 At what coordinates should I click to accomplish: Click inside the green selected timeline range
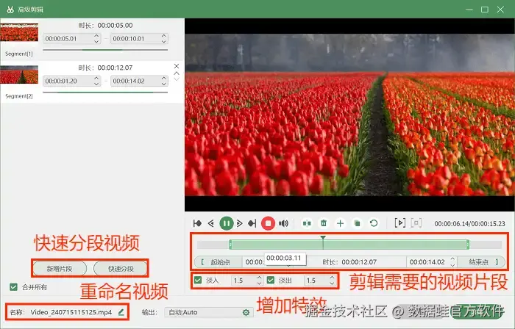tap(349, 245)
